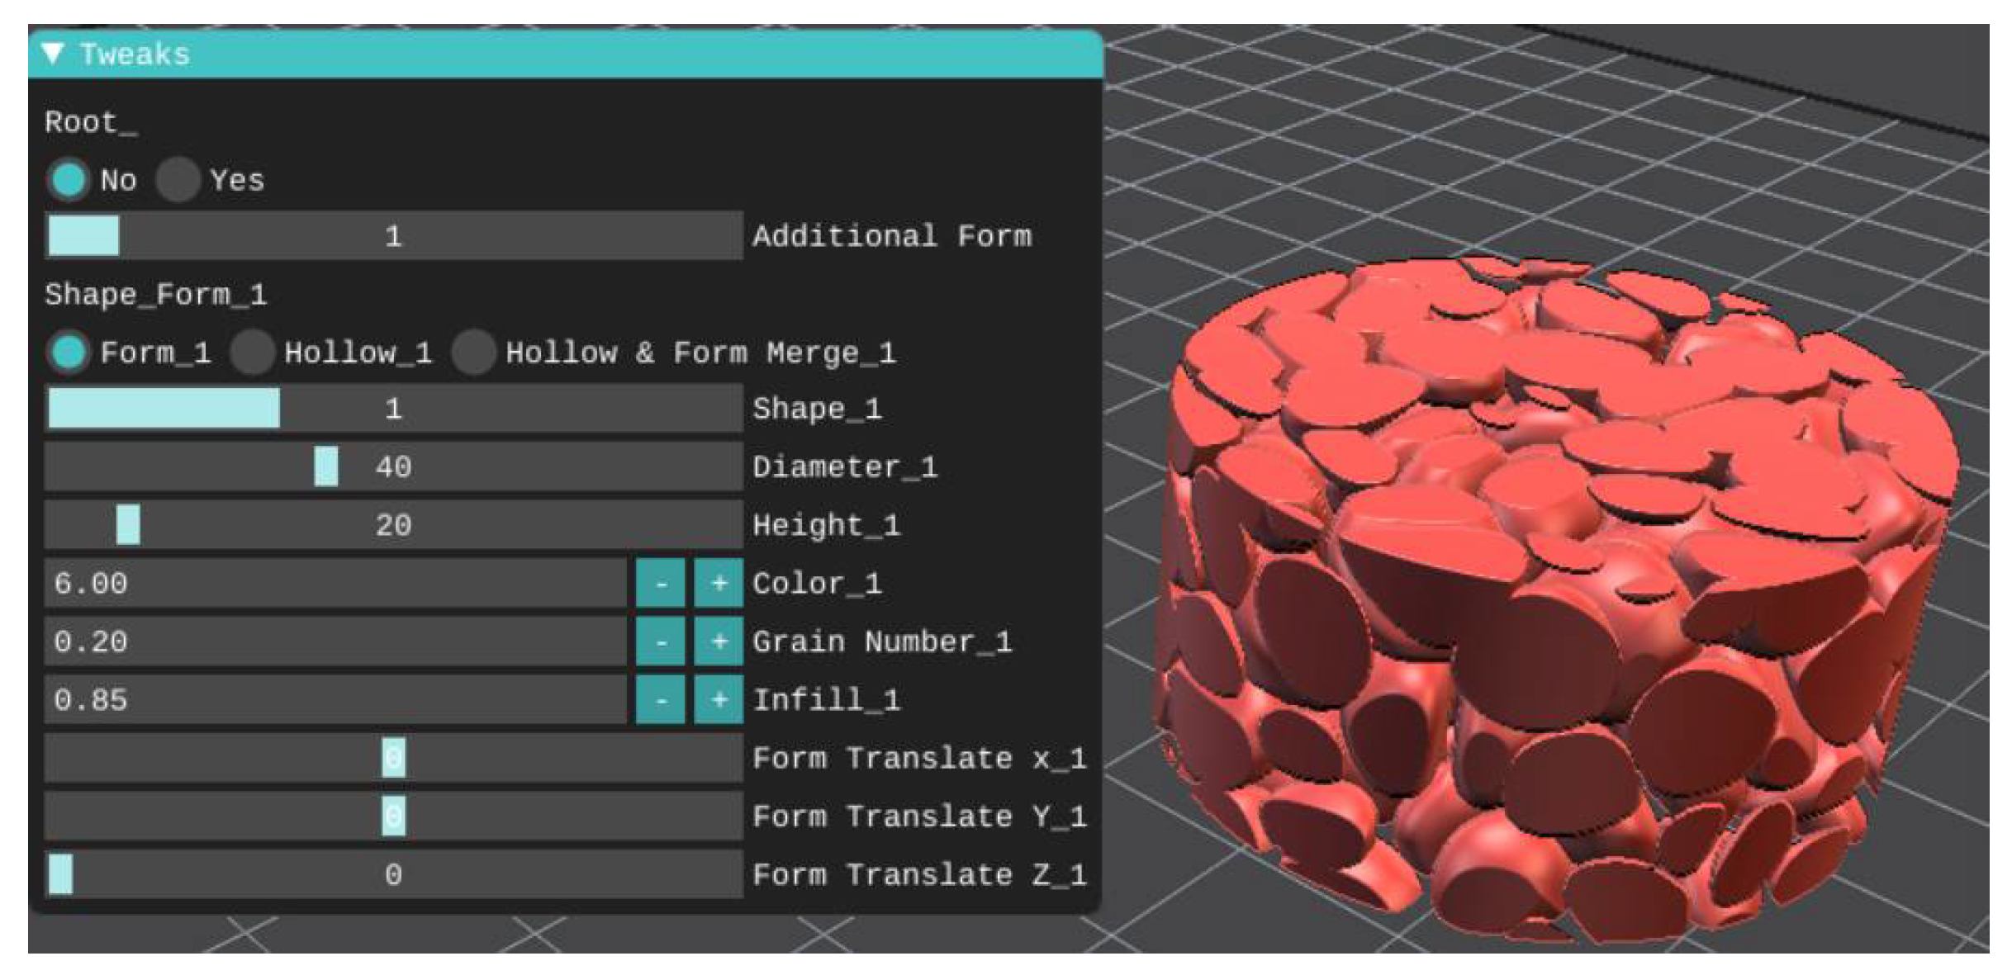The width and height of the screenshot is (2012, 975).
Task: Increase Grain Number_1 with plus button
Action: [719, 641]
